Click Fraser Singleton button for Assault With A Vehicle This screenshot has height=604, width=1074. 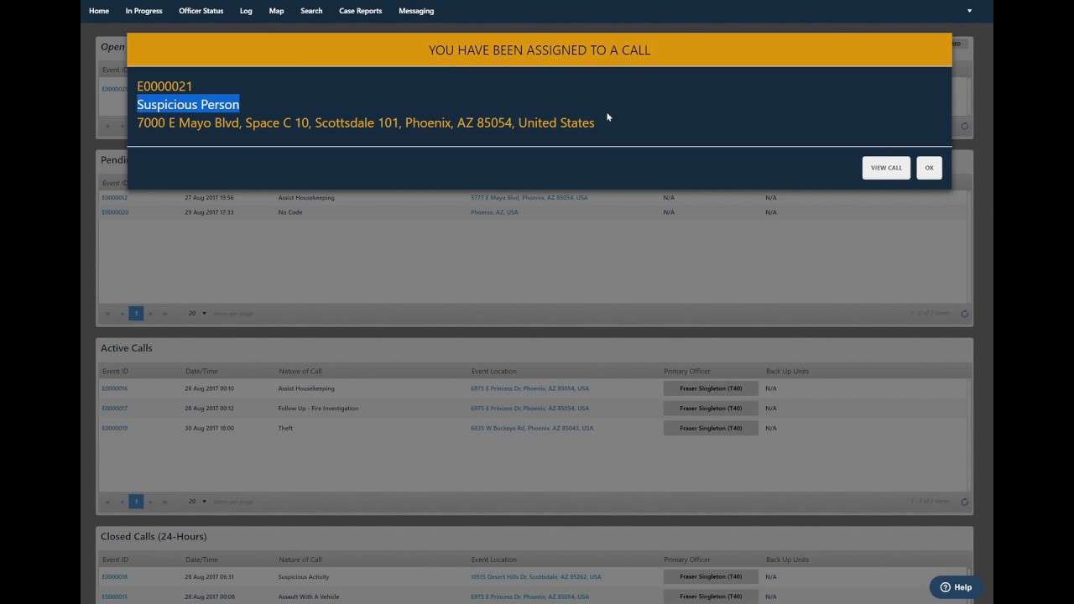click(711, 597)
